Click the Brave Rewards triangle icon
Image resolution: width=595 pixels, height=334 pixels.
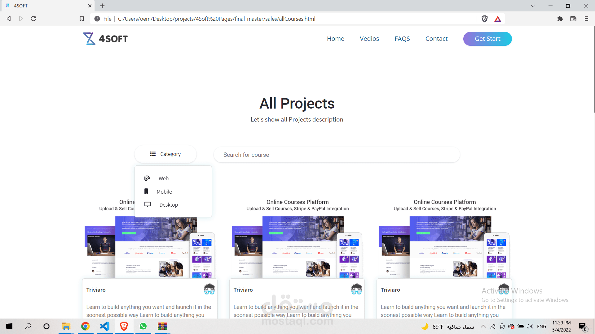point(498,19)
